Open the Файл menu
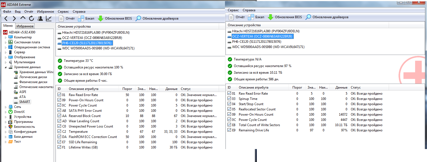 7,12
